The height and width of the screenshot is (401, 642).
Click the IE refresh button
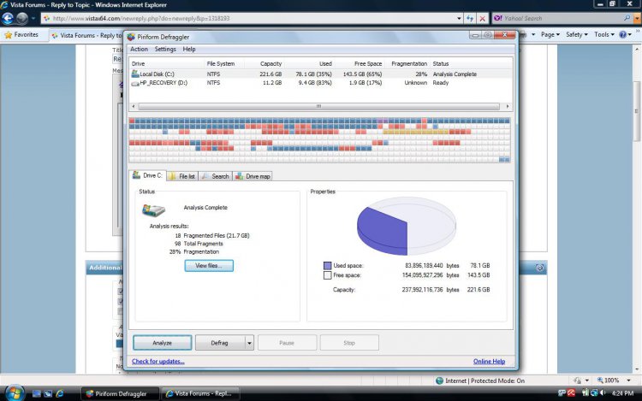(470, 19)
